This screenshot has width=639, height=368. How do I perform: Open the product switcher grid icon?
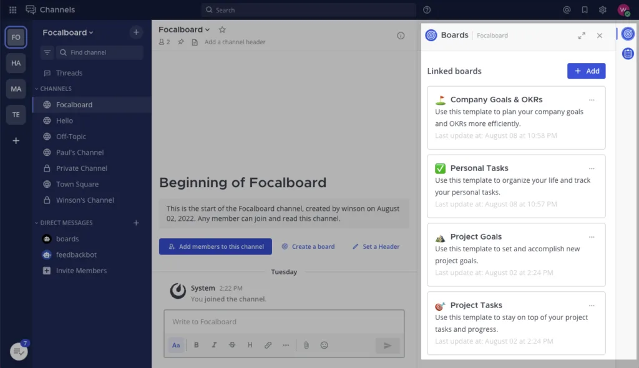pyautogui.click(x=12, y=10)
